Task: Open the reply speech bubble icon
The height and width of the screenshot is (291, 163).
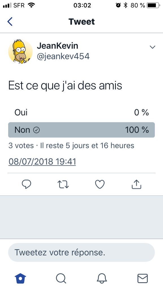Action: click(x=27, y=184)
